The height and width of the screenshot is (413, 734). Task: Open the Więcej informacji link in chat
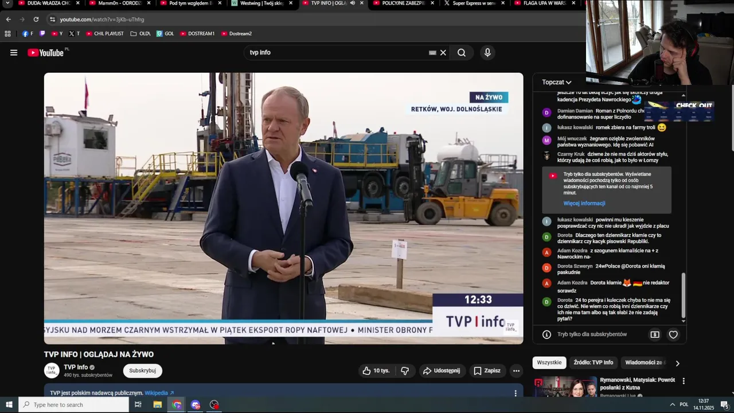(x=584, y=204)
